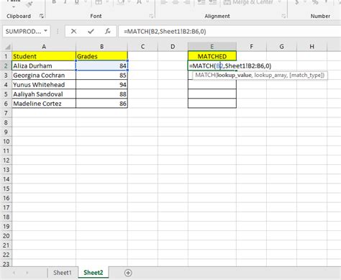Select the Madeline Cortez cell
The image size is (341, 280).
[44, 104]
